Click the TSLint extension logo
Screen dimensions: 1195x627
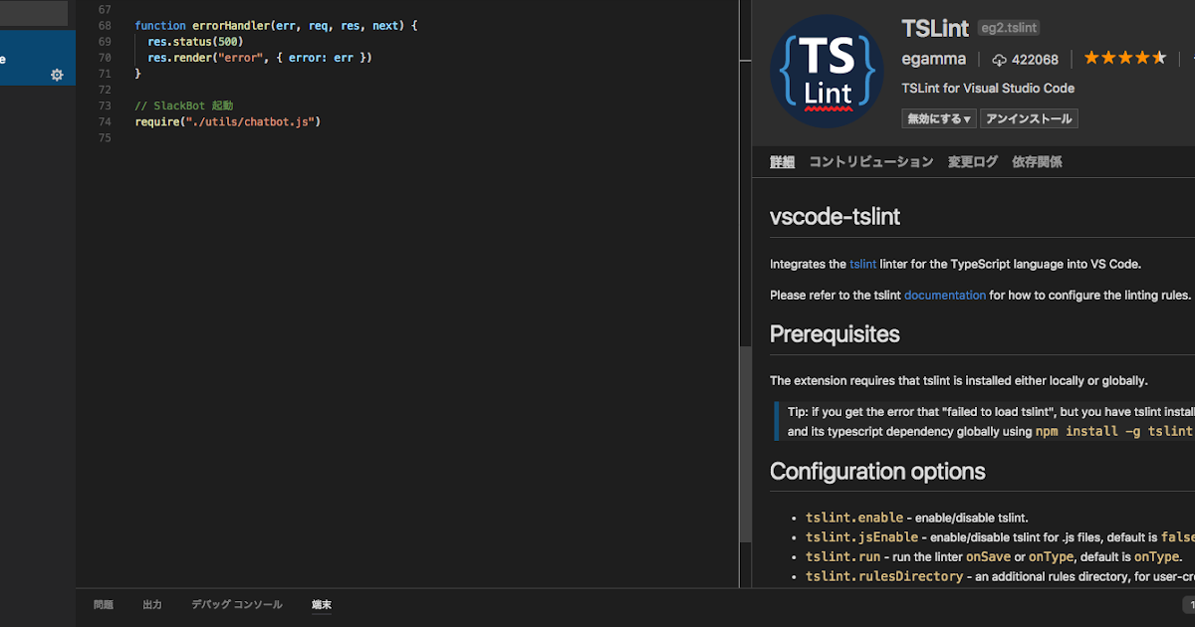[x=828, y=70]
